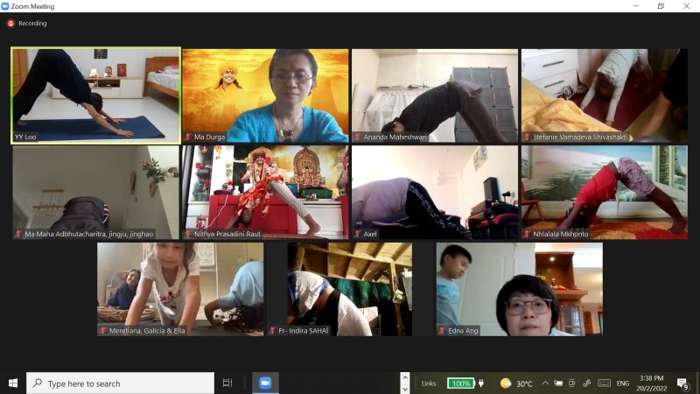Click the muted mic icon beside Axel
700x394 pixels.
(358, 234)
